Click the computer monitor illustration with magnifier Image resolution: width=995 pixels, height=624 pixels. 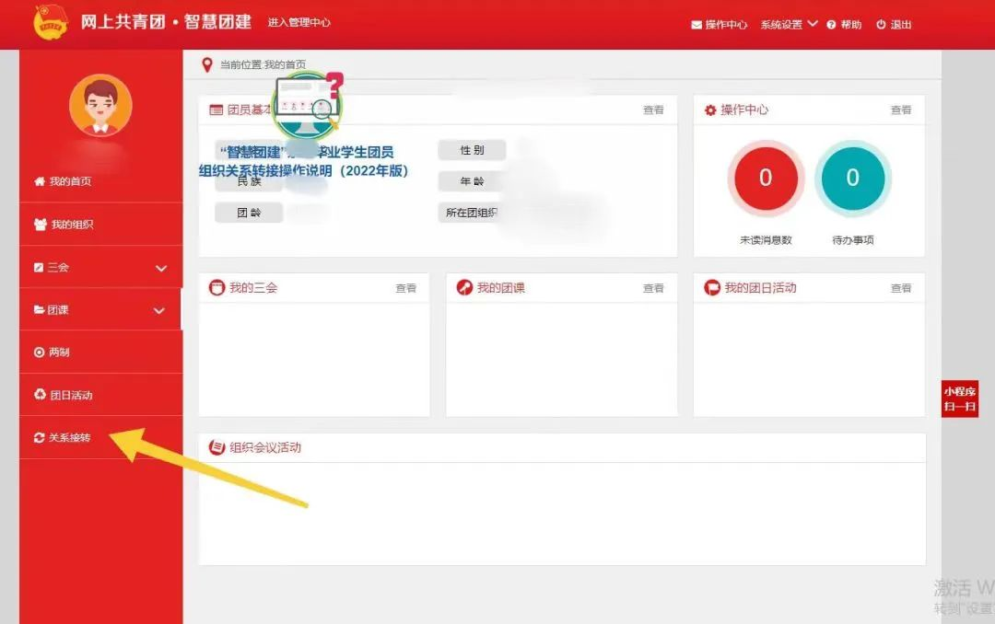click(x=308, y=105)
